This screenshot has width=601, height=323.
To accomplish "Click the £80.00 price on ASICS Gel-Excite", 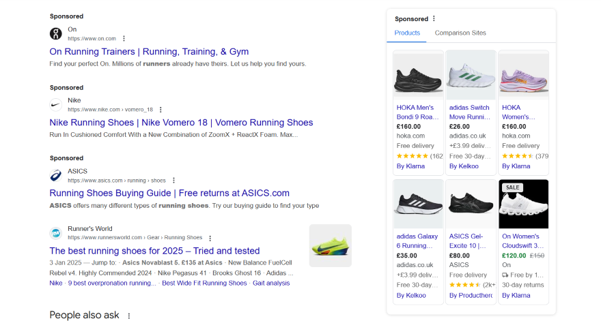I will (459, 256).
